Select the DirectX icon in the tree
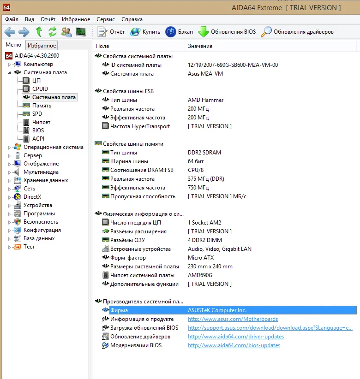The image size is (360, 379). click(18, 197)
